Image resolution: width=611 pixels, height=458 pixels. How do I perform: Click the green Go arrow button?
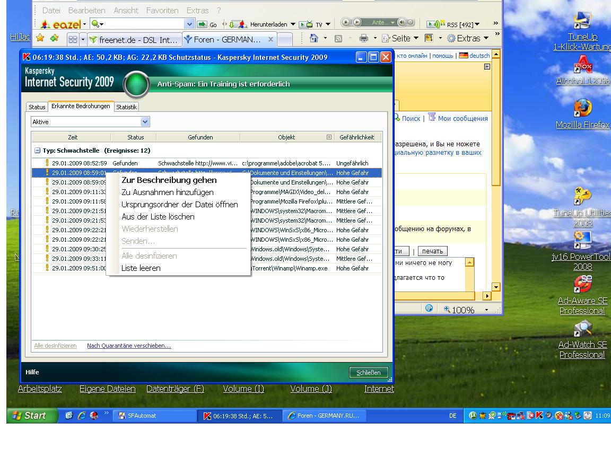pos(202,24)
